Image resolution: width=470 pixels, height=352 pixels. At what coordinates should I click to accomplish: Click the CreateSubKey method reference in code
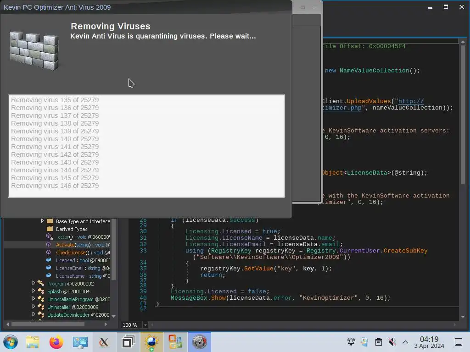pyautogui.click(x=405, y=251)
